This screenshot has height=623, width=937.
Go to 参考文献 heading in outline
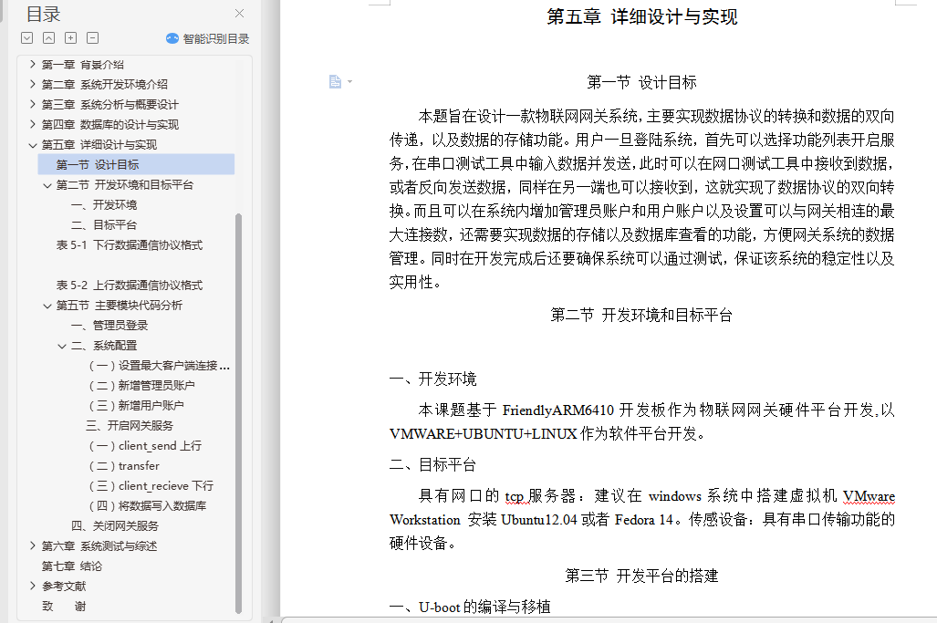pos(64,586)
